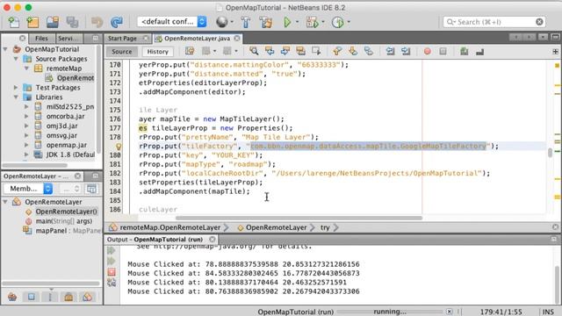Open the Run Project dropdown arrow
The height and width of the screenshot is (316, 562).
(x=297, y=22)
